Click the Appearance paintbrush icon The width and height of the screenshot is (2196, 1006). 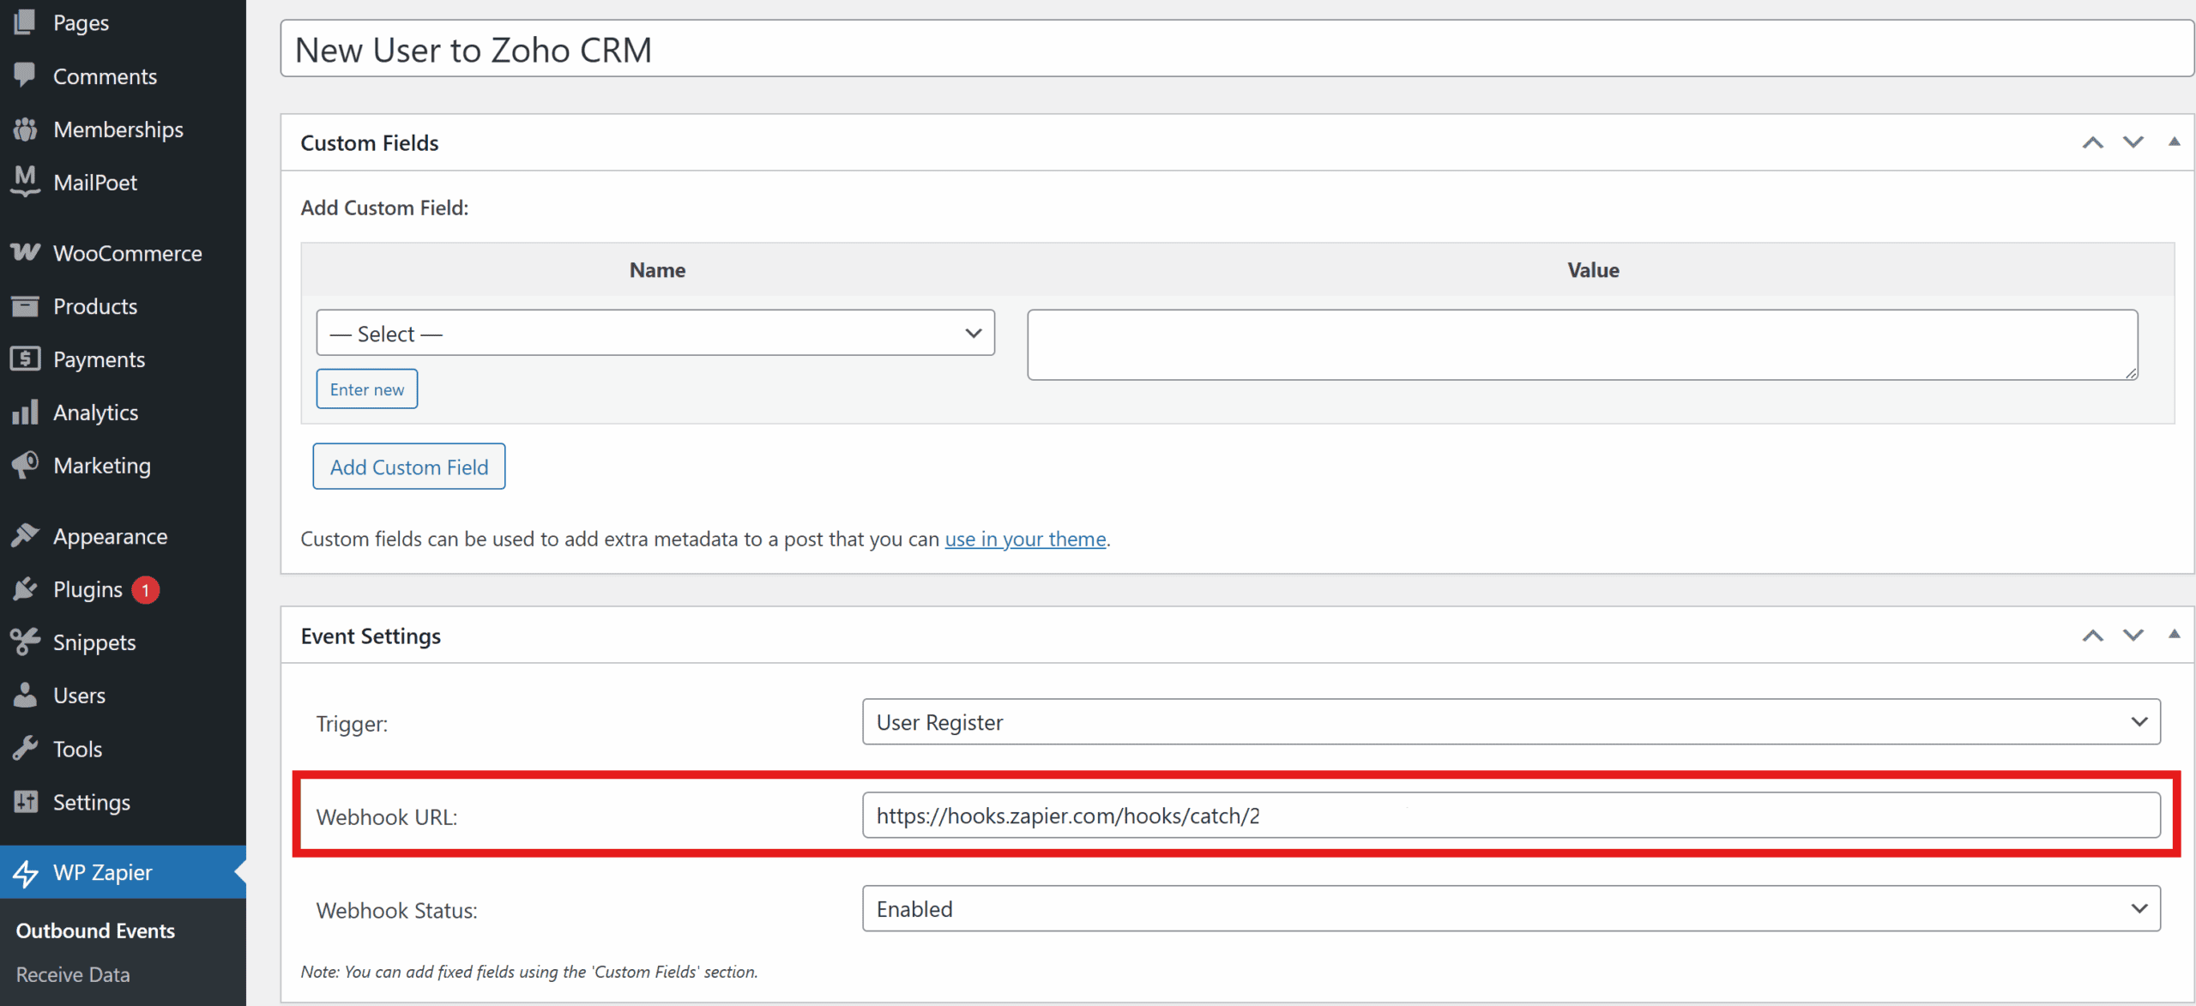tap(25, 536)
